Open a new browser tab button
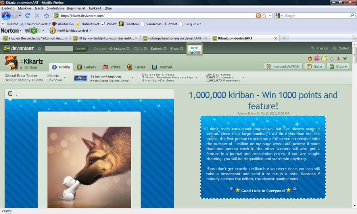This screenshot has width=357, height=214. point(284,38)
